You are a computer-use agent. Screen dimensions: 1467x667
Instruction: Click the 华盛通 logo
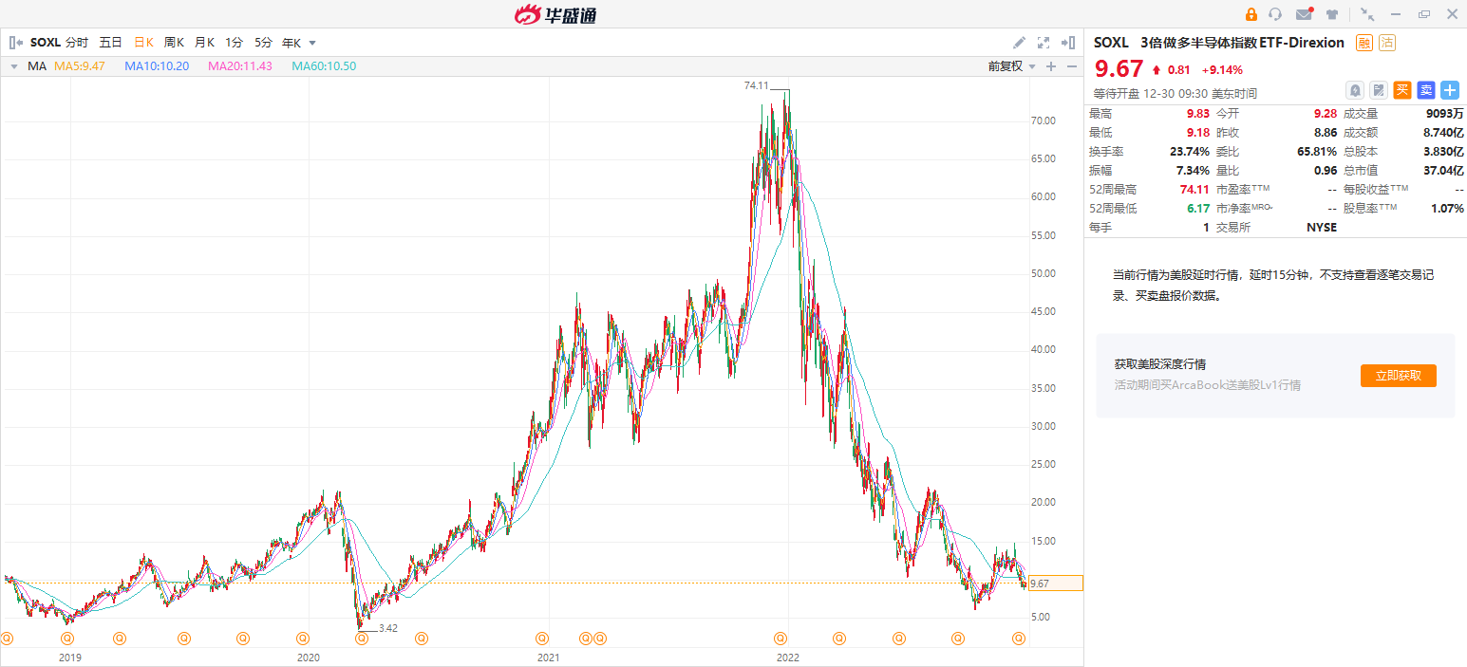[555, 14]
